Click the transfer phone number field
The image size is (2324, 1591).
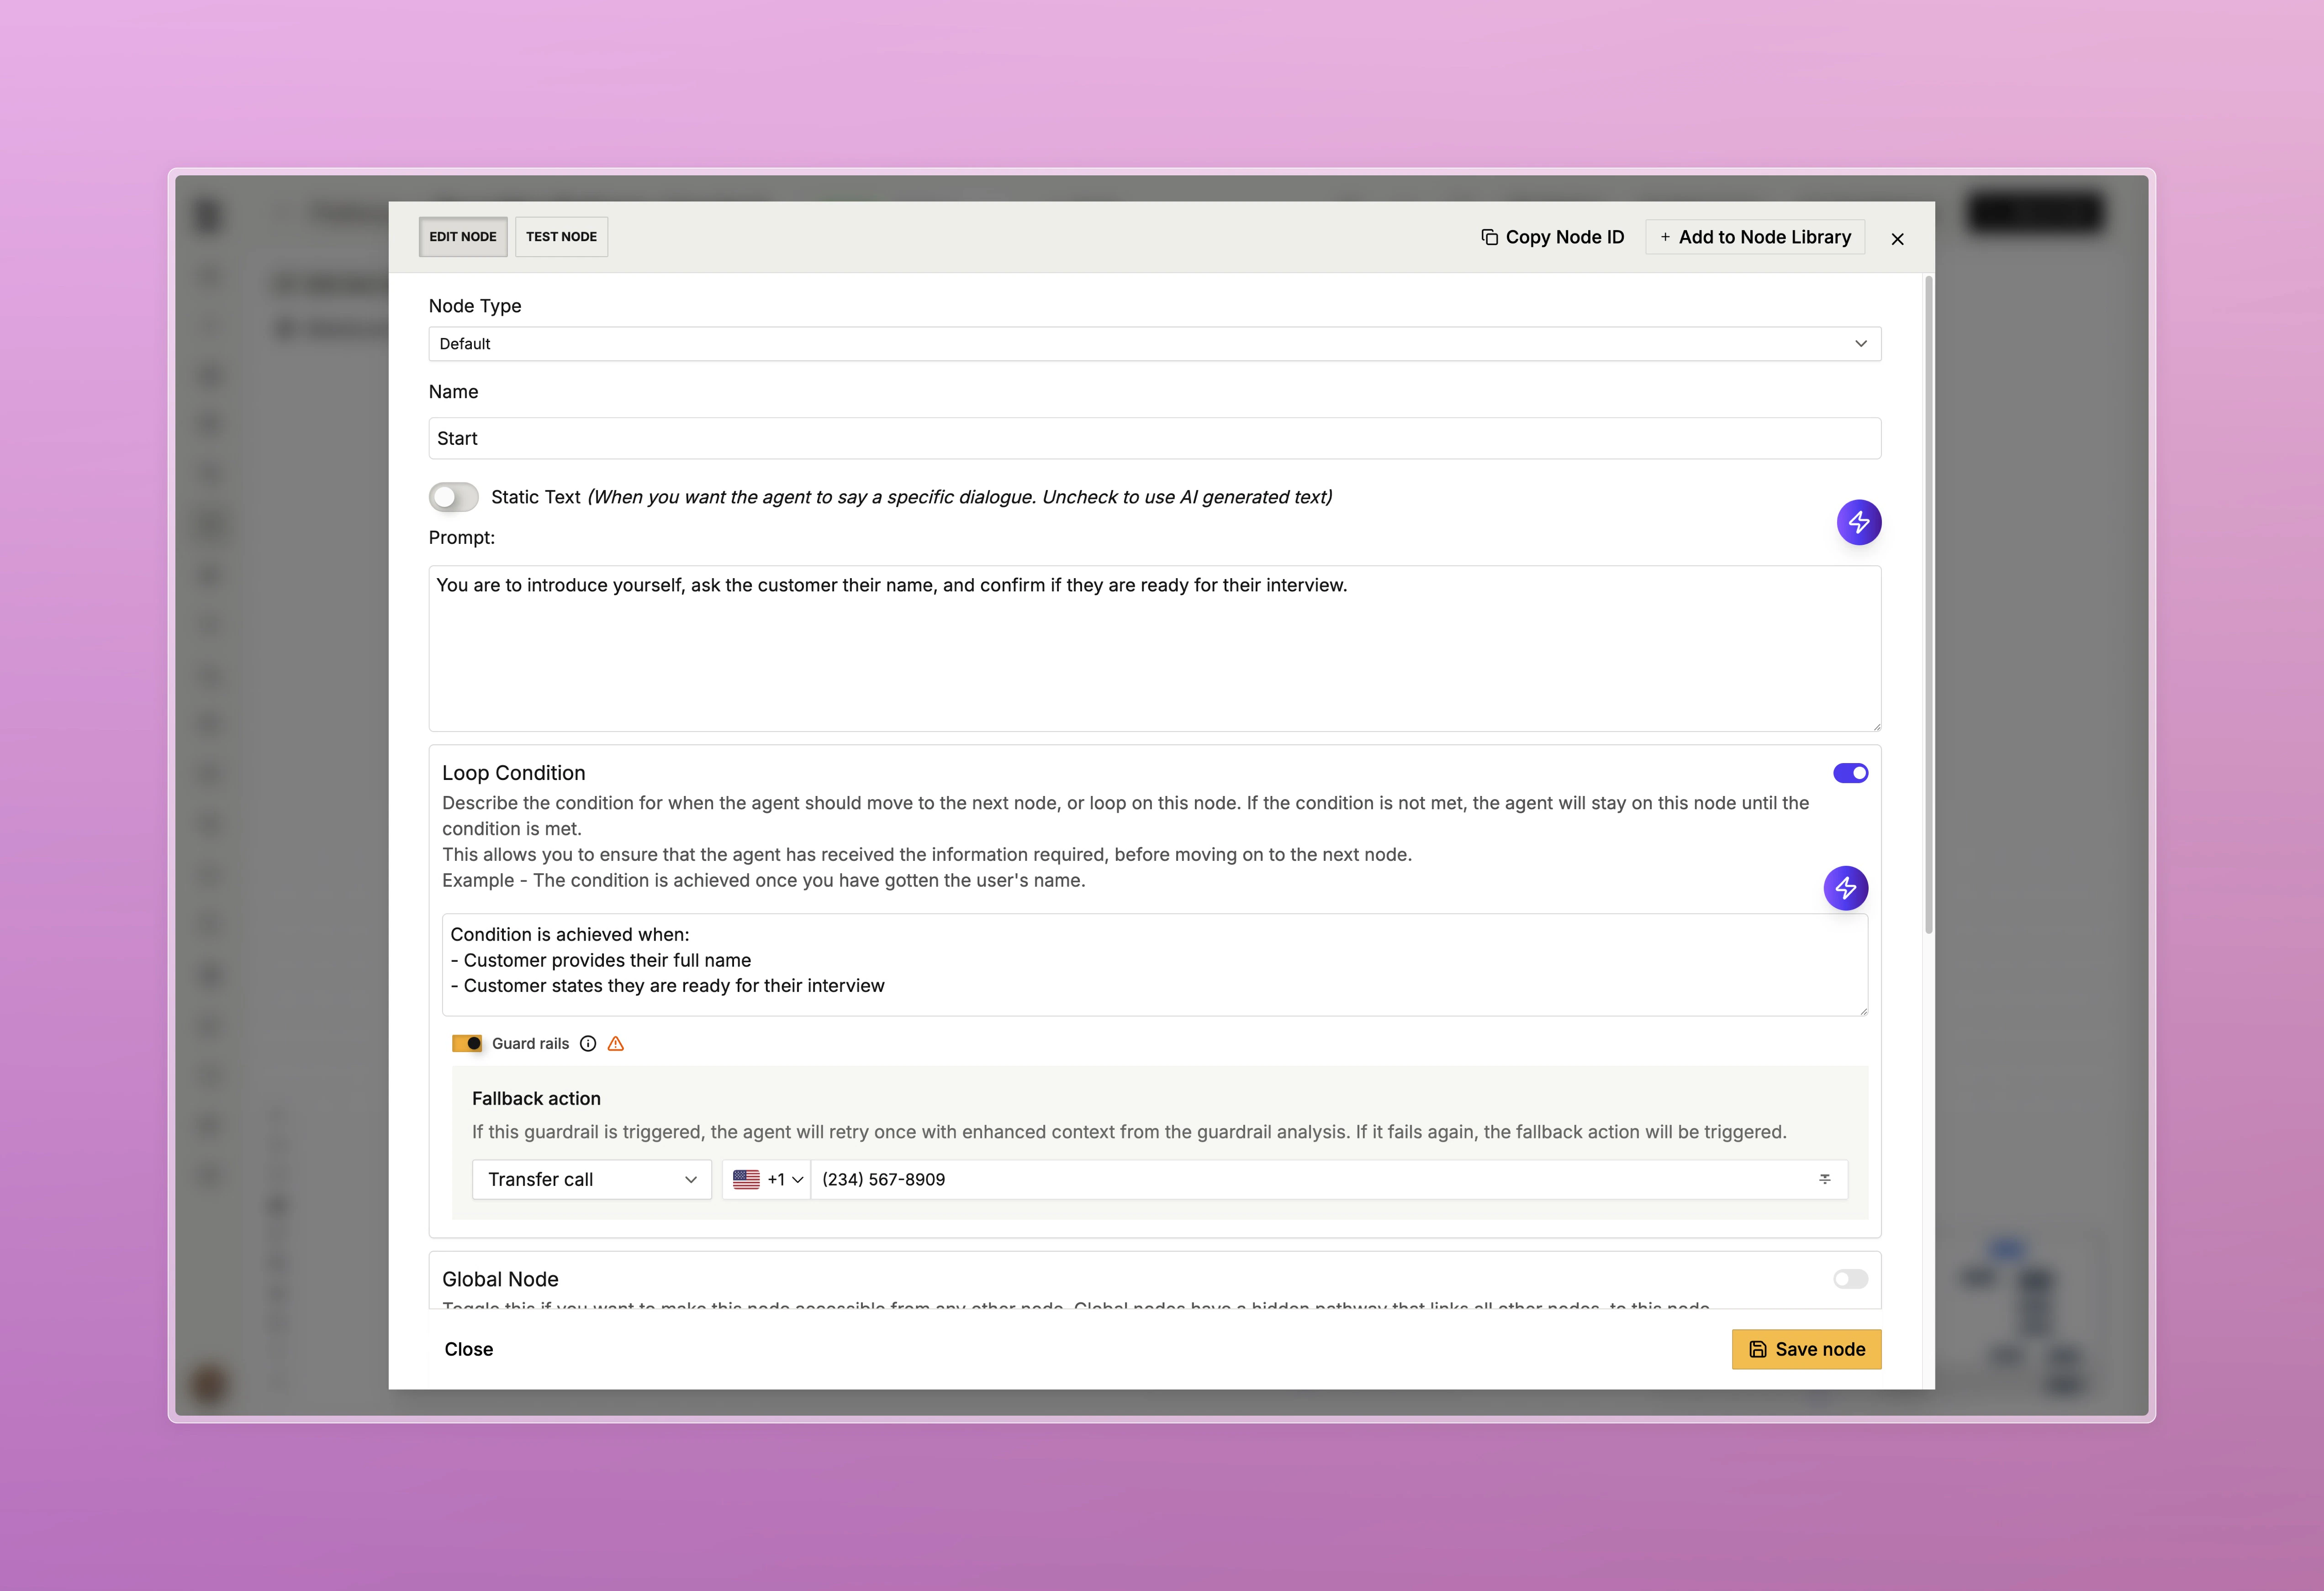pyautogui.click(x=1329, y=1180)
